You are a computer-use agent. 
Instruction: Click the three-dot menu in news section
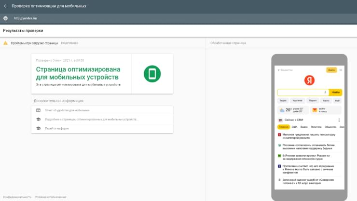[339, 120]
